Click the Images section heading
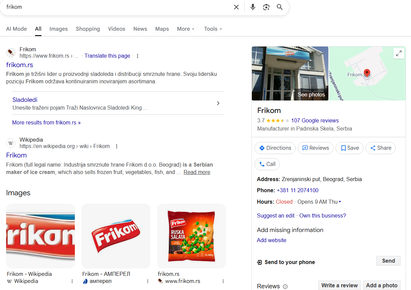The width and height of the screenshot is (411, 290). click(18, 193)
